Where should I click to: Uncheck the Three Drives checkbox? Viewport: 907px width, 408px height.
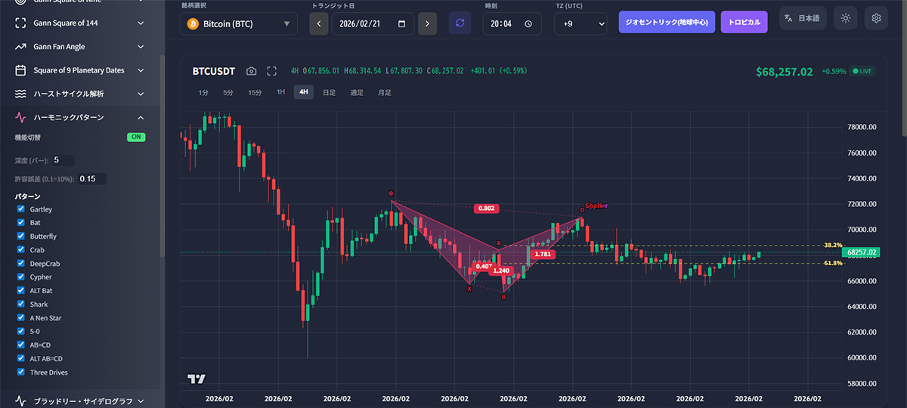21,372
